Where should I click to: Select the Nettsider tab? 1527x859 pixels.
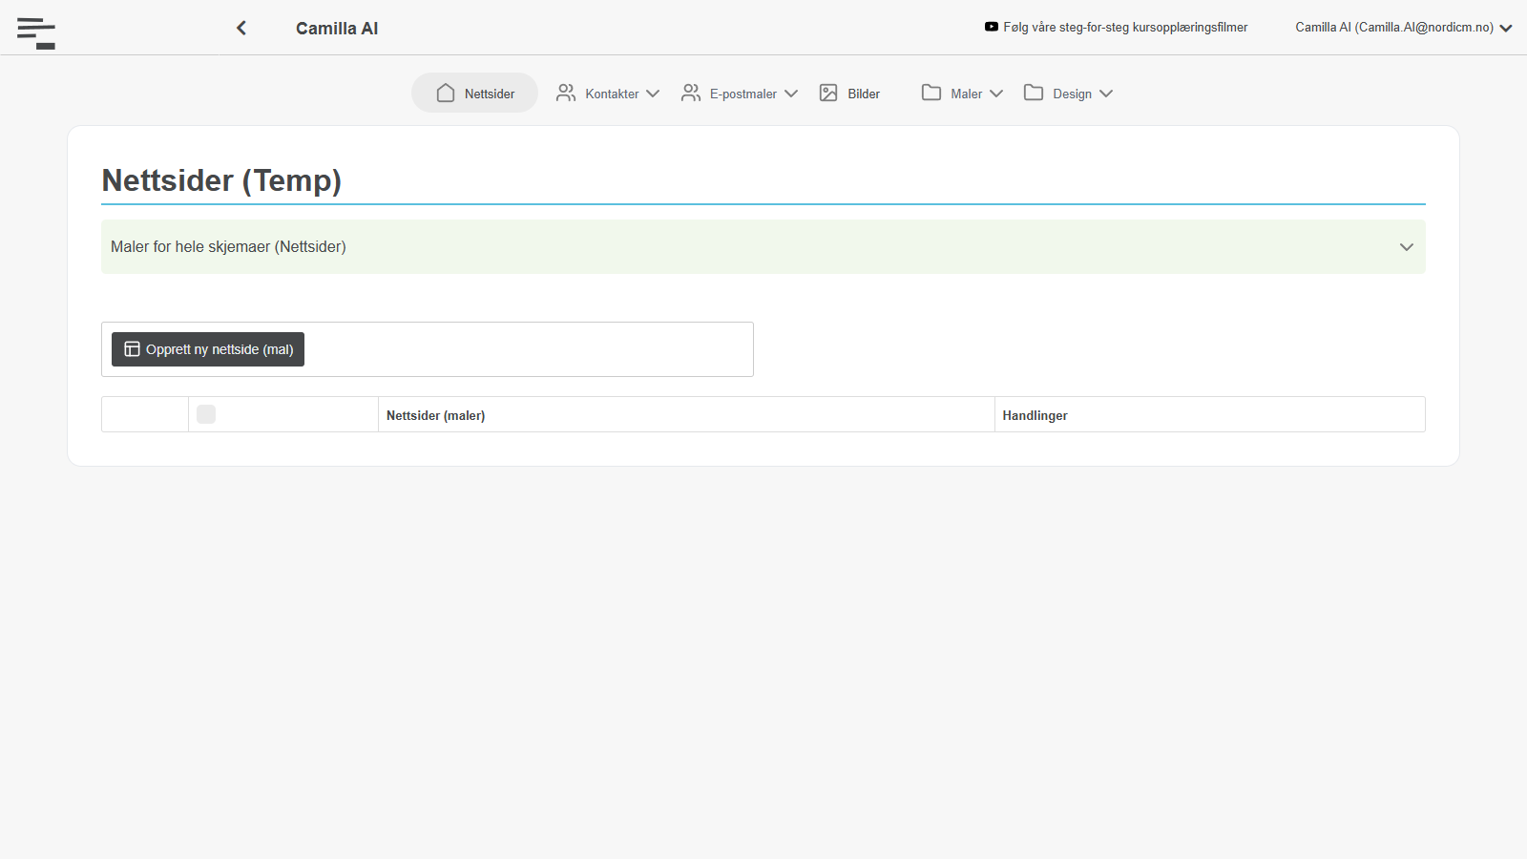(x=474, y=93)
